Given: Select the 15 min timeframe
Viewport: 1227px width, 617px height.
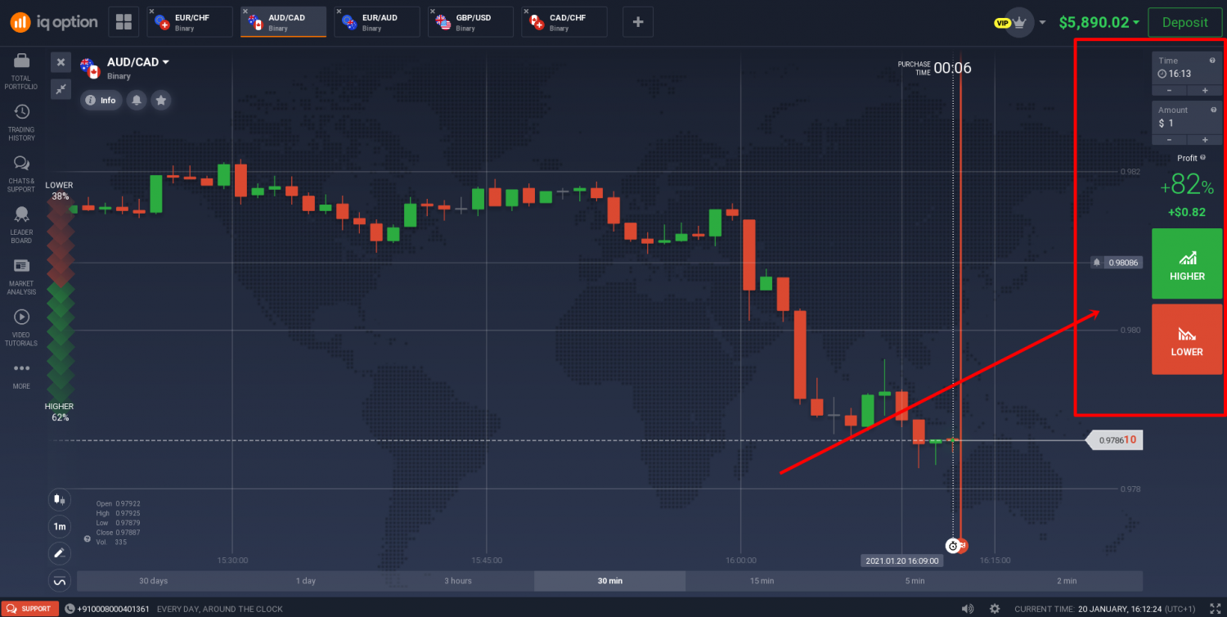Looking at the screenshot, I should pos(761,581).
